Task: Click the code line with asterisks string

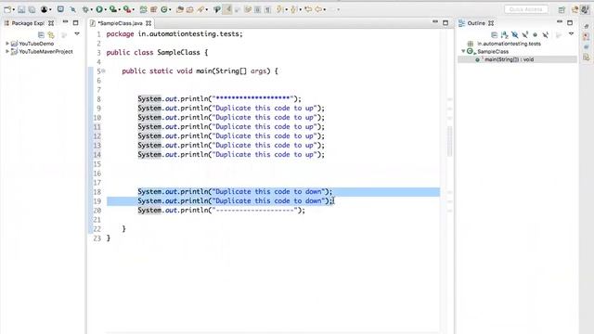Action: click(219, 99)
